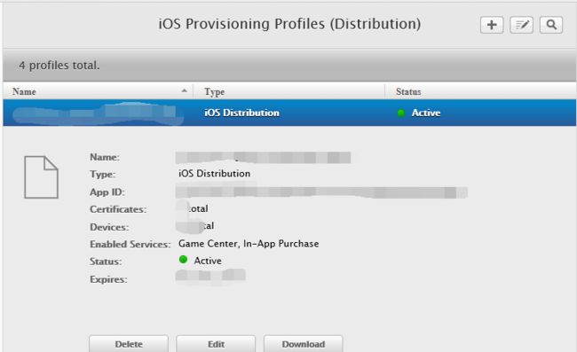This screenshot has width=577, height=352.
Task: Click the 'Expires:' label
Action: pyautogui.click(x=108, y=279)
